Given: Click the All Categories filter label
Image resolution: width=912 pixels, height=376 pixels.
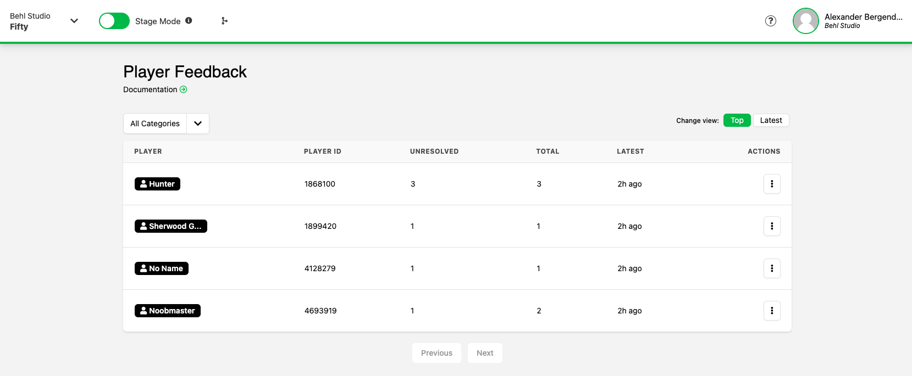Looking at the screenshot, I should 155,124.
